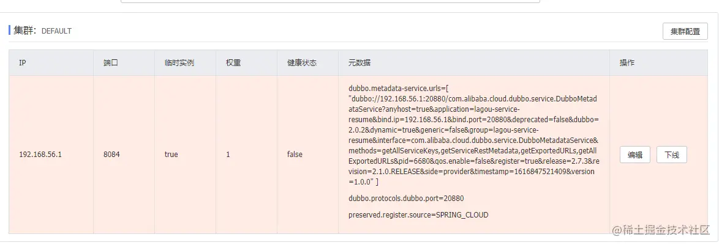
Task: Click the 权重 column header
Action: (233, 63)
